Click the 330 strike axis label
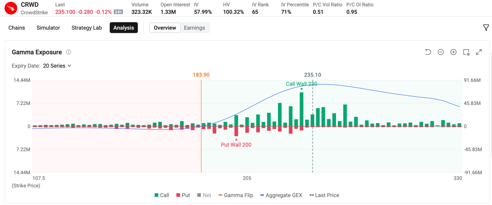 pos(458,178)
